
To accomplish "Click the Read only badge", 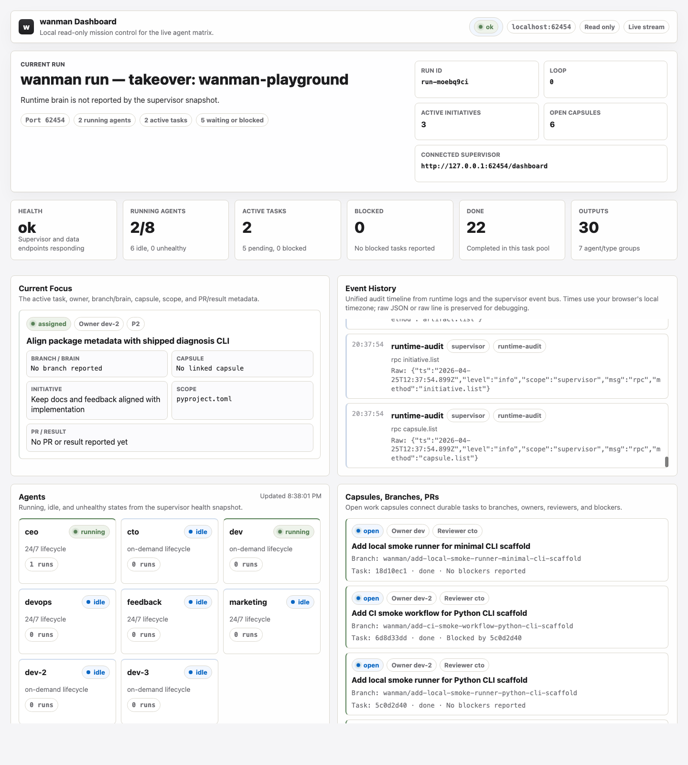I will pos(600,27).
